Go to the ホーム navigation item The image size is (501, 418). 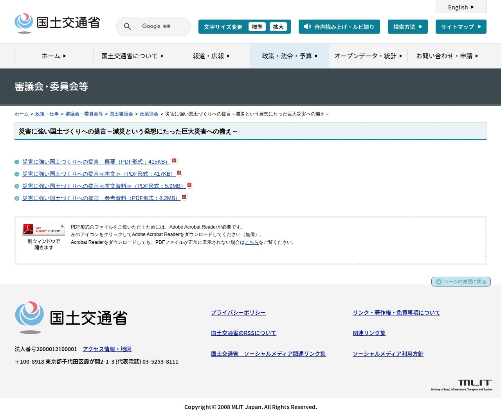click(54, 56)
